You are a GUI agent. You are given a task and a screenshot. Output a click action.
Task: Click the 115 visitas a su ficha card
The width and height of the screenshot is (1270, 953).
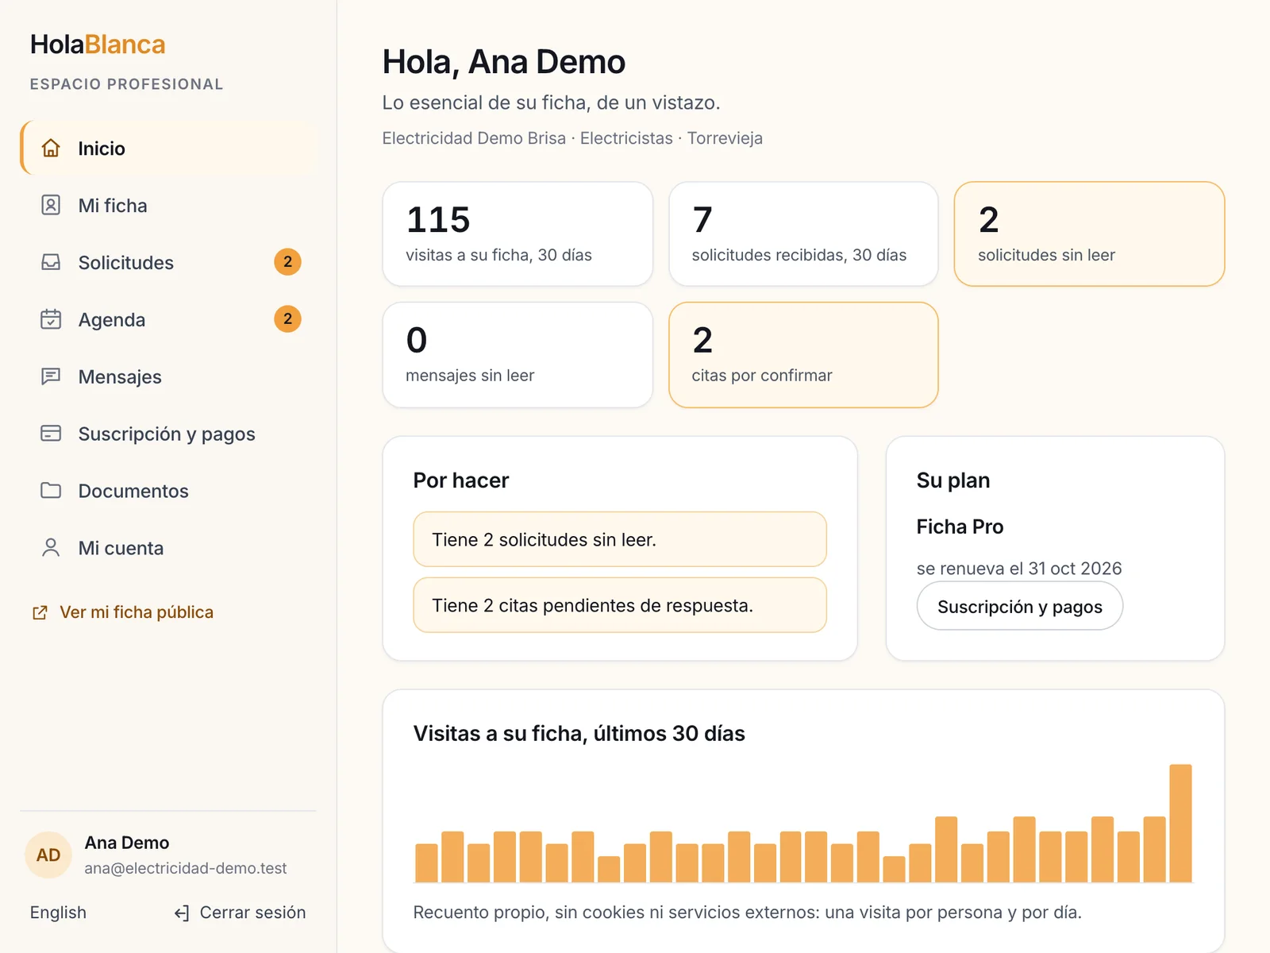click(x=518, y=234)
